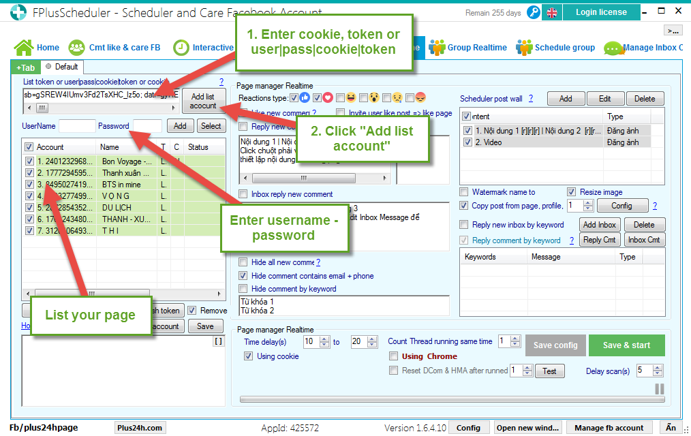Expand the log box with the bracket icon
Image resolution: width=691 pixels, height=436 pixels.
point(218,341)
